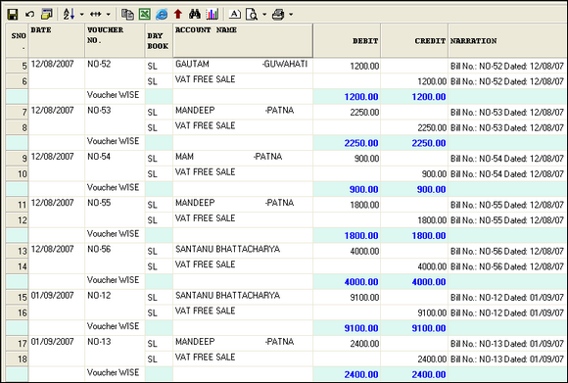568x383 pixels.
Task: Click the bold blue 2400.00 debit total
Action: [361, 374]
